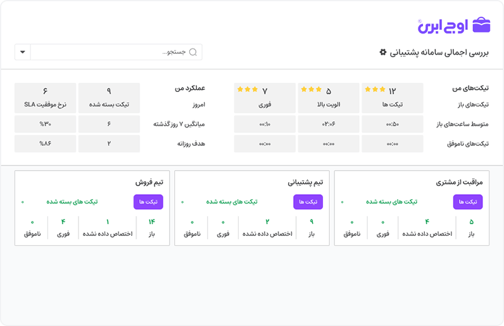The width and height of the screenshot is (504, 326).
Task: Click the تیم فروش team heading
Action: coord(149,183)
